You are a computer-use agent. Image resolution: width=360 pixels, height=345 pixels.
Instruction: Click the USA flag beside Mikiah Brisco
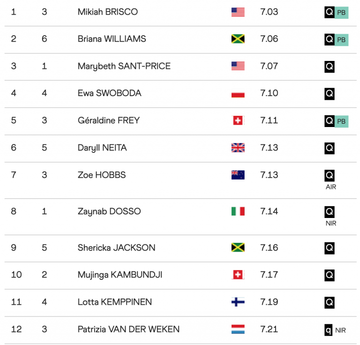coord(238,12)
